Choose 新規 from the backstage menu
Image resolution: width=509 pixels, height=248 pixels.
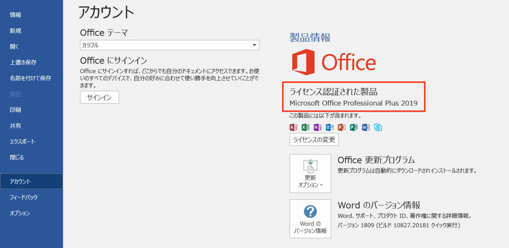tap(16, 30)
